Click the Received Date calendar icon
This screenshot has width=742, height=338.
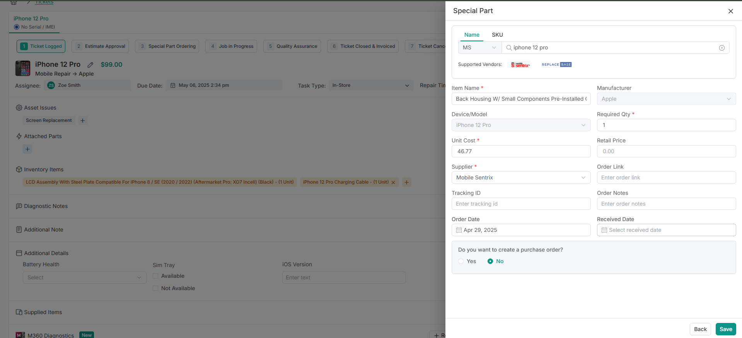coord(604,230)
